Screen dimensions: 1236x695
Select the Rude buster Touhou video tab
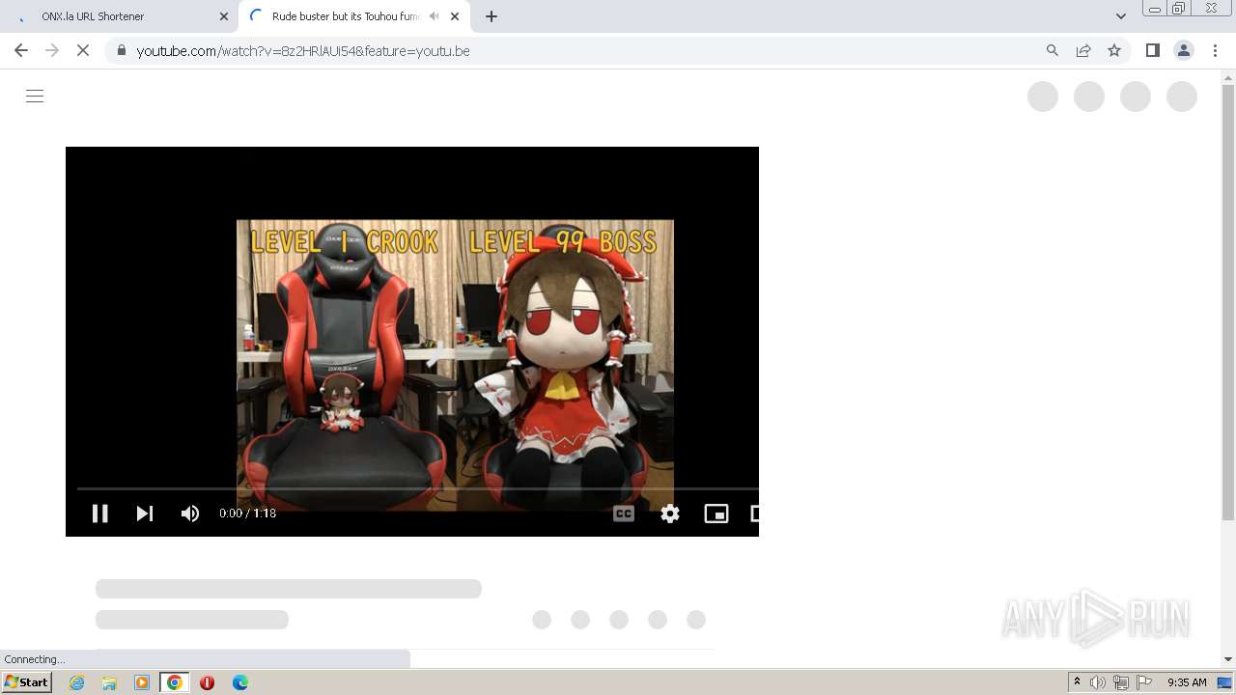(352, 16)
